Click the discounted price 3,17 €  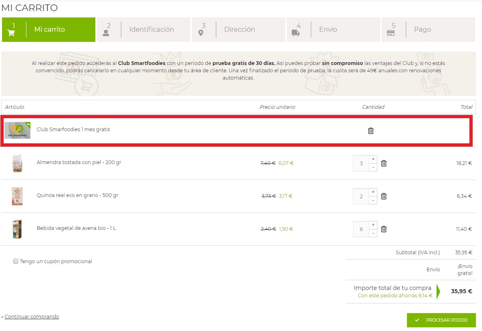click(x=286, y=196)
